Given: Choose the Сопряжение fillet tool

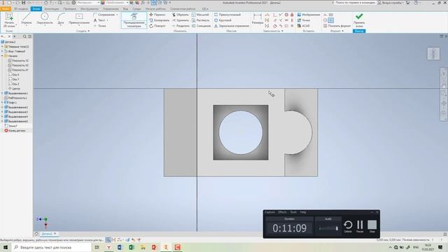Looking at the screenshot, I should tap(106, 15).
